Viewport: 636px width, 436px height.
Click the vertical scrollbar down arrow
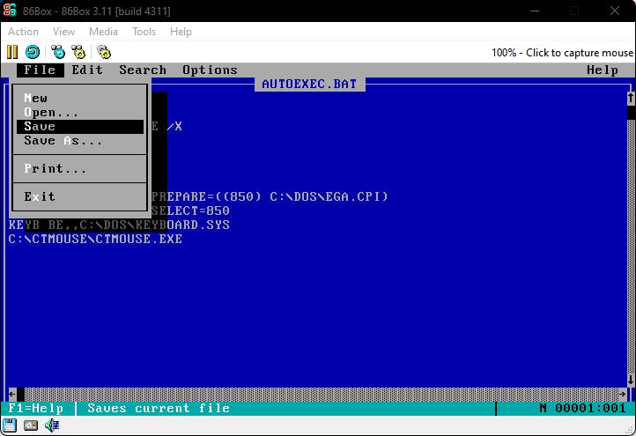[x=631, y=380]
